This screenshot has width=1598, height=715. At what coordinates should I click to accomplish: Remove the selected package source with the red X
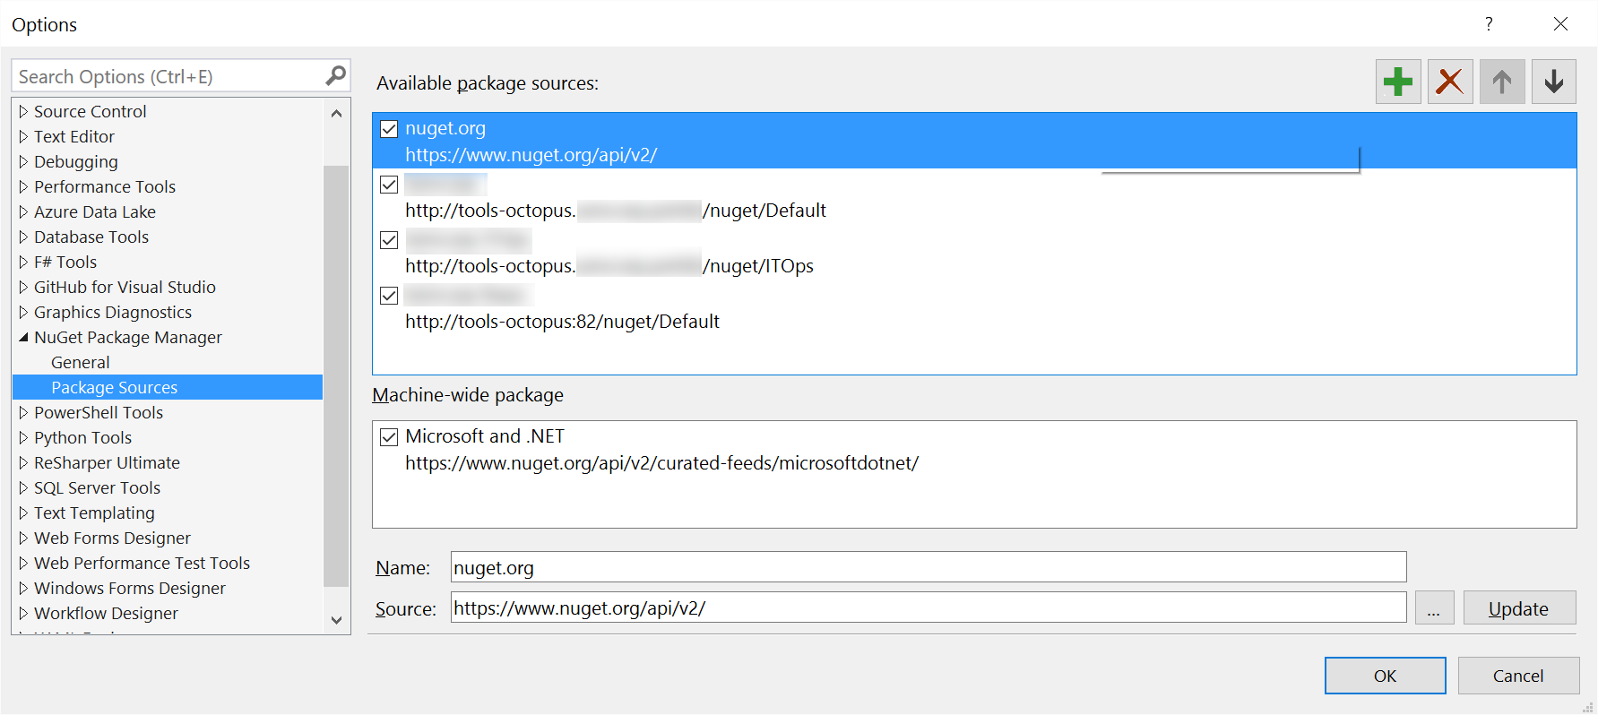(1450, 82)
